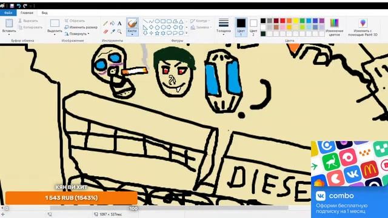Click the undo arrow in title bar

(x=19, y=5)
